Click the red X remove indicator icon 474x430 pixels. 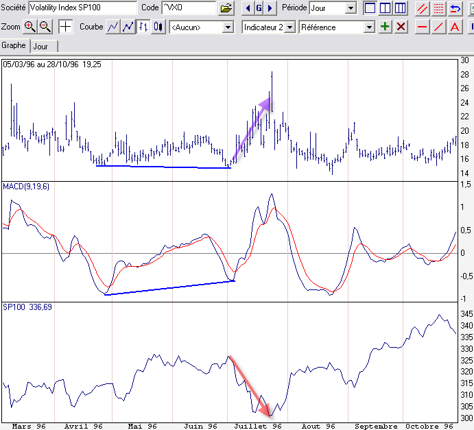pyautogui.click(x=401, y=27)
